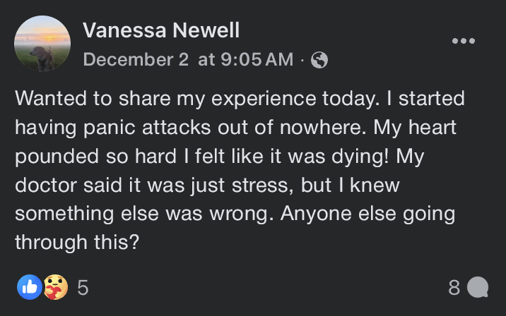Screen dimensions: 506x316
Task: Click the 9:05 AM time in the timestamp
Action: click(256, 60)
